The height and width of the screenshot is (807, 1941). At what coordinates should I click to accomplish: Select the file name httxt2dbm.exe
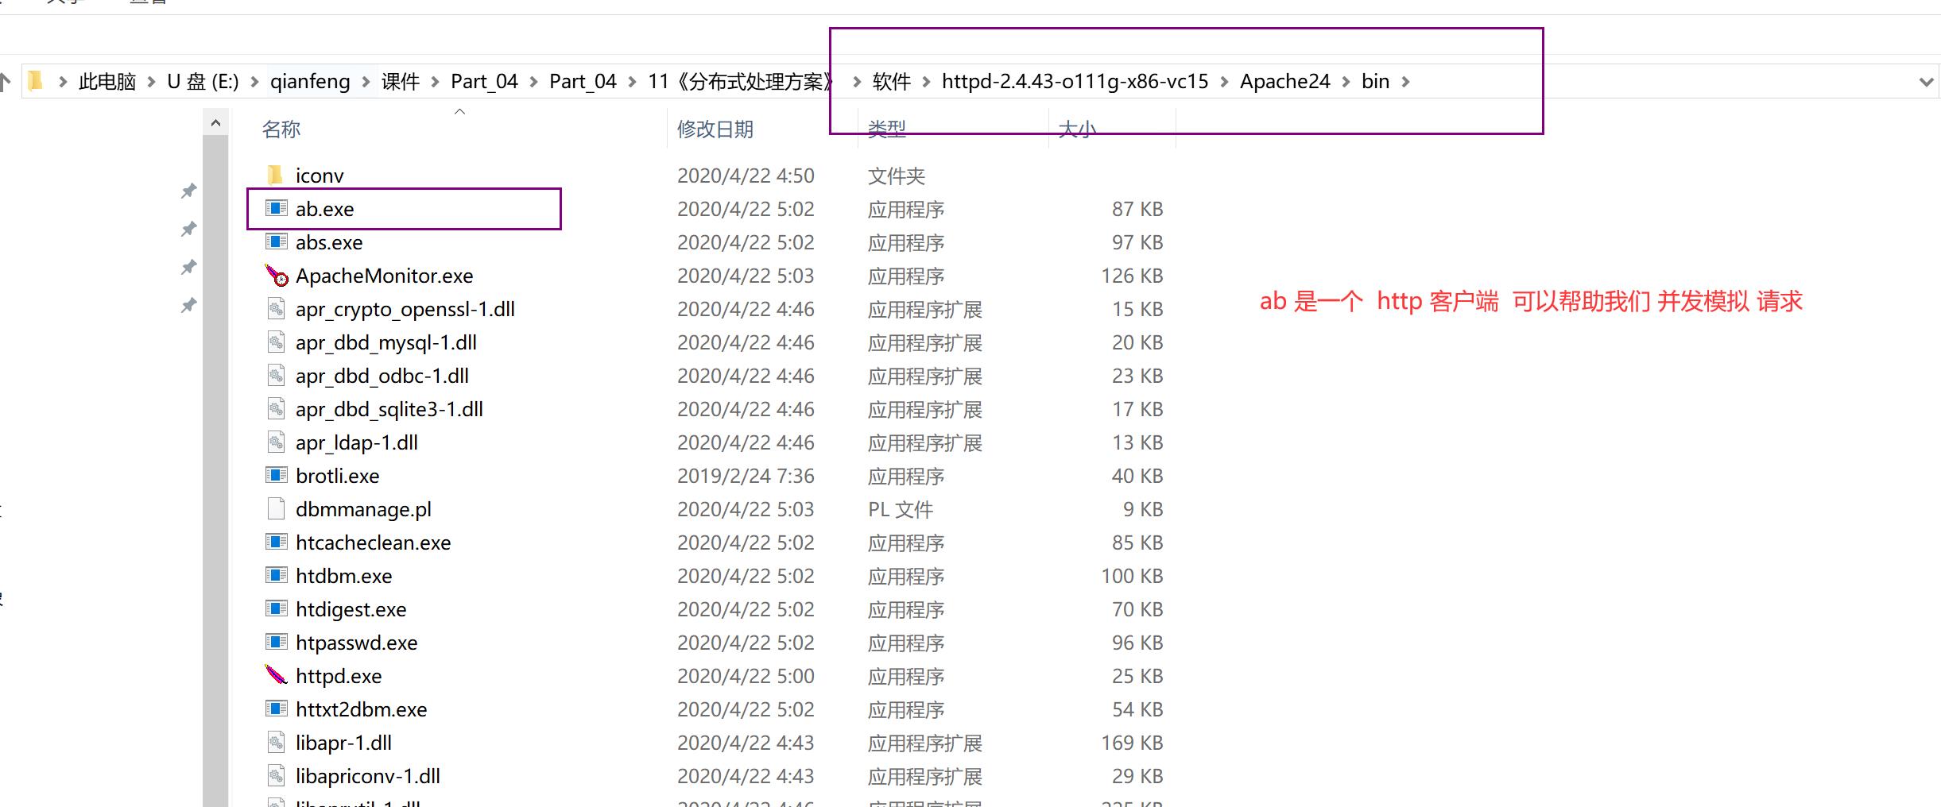362,709
